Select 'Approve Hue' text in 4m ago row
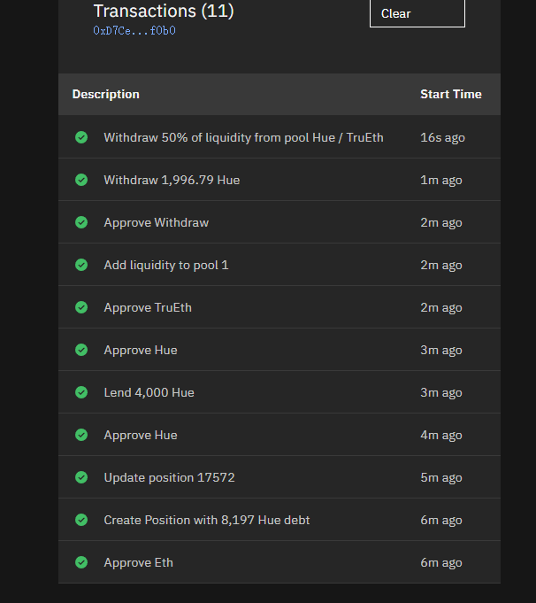 point(141,435)
